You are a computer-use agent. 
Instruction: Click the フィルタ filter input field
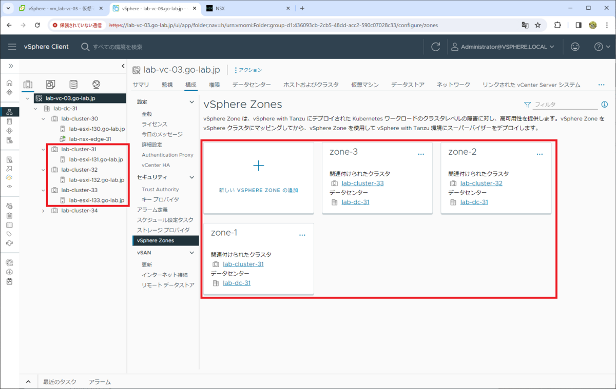pyautogui.click(x=565, y=105)
